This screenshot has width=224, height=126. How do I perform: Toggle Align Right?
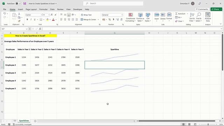(69, 20)
